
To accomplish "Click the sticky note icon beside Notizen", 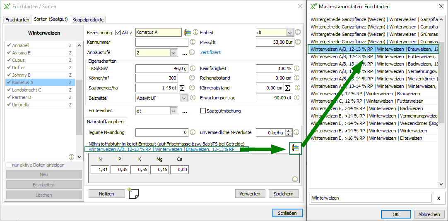I will [133, 193].
